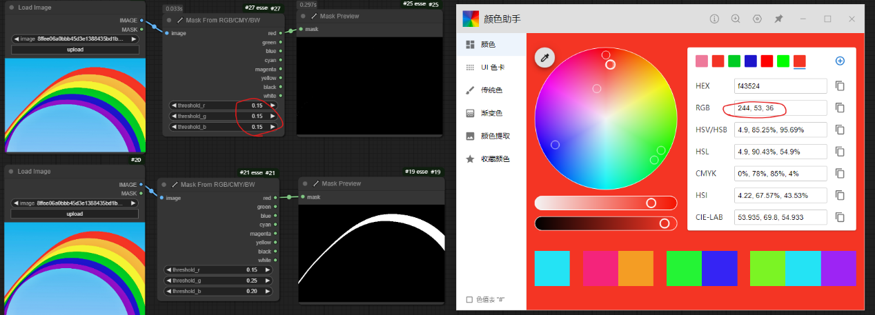Viewport: 875px width, 315px height.
Task: Copy the RGB value to clipboard
Action: 840,108
